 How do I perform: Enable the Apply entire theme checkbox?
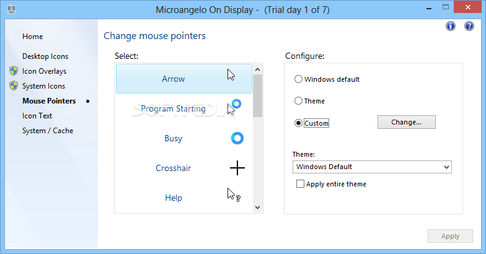[x=301, y=184]
